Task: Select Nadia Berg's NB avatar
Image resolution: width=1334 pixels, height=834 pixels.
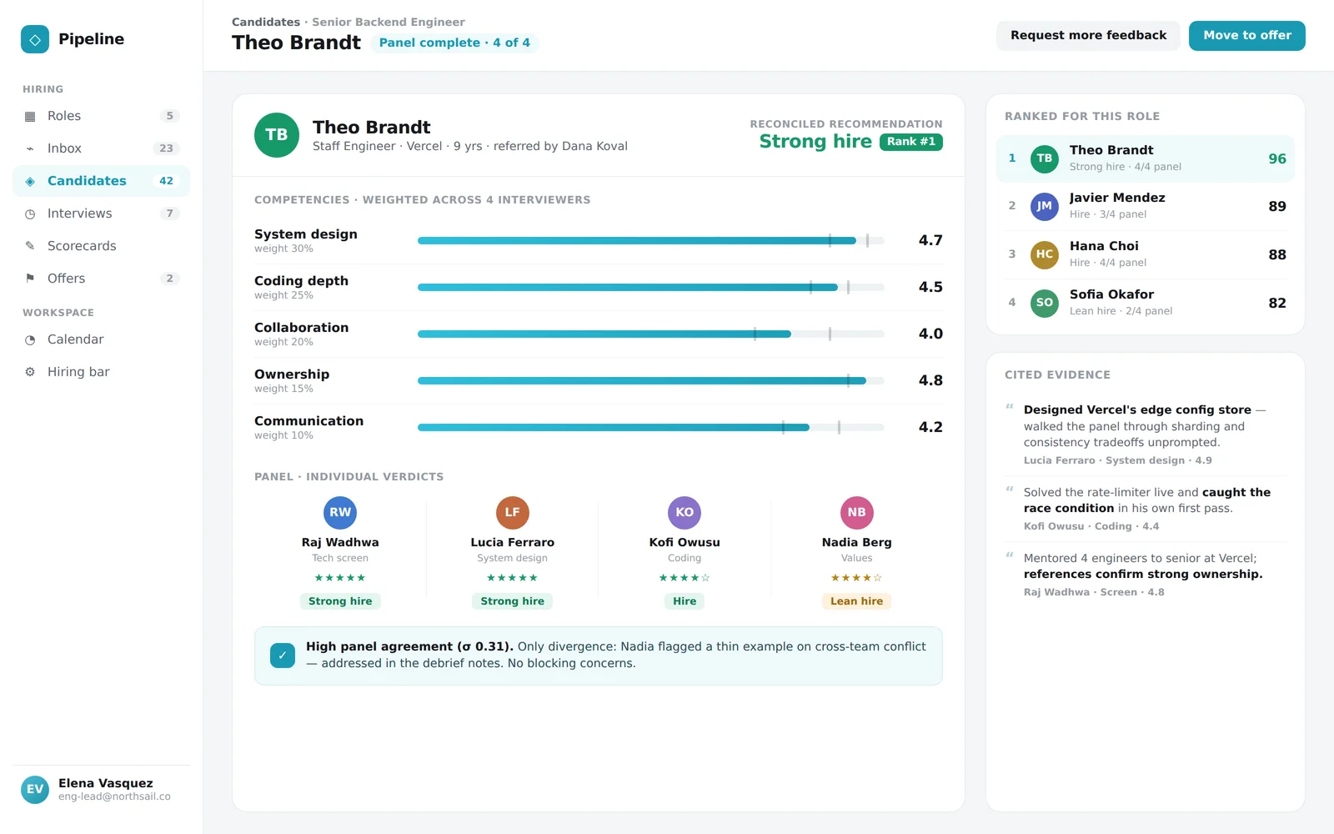Action: pyautogui.click(x=856, y=513)
